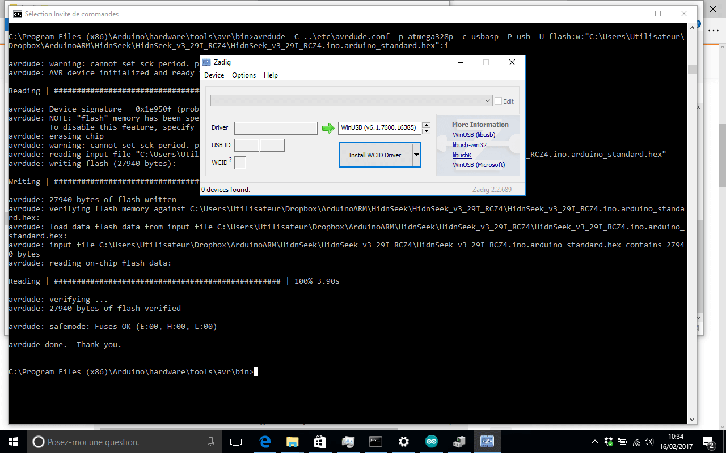
Task: Click the Task View icon
Action: 236,442
